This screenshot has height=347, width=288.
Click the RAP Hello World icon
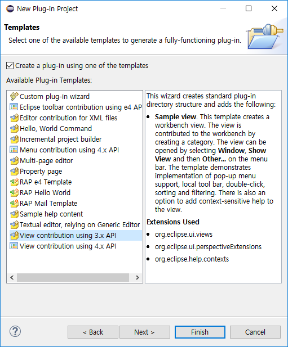point(14,192)
